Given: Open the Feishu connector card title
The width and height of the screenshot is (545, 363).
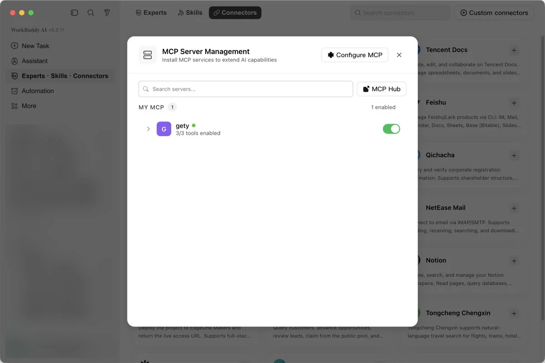Looking at the screenshot, I should tap(436, 103).
